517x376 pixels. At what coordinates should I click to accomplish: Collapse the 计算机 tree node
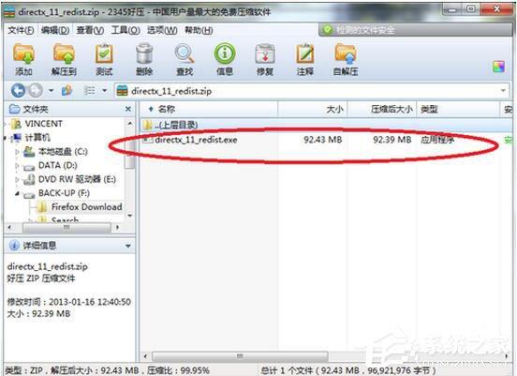[x=6, y=137]
